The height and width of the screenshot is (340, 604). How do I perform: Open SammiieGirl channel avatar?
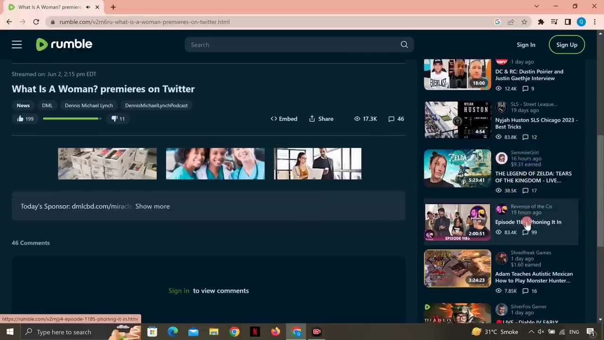click(x=502, y=158)
